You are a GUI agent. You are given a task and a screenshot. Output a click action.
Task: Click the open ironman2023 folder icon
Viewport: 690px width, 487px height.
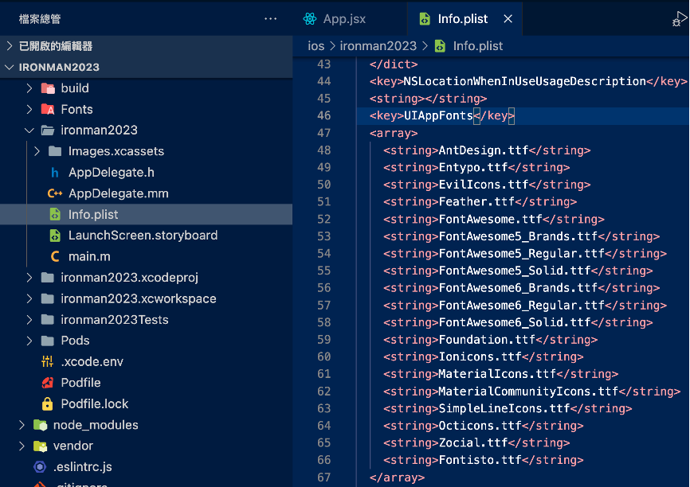tap(48, 130)
